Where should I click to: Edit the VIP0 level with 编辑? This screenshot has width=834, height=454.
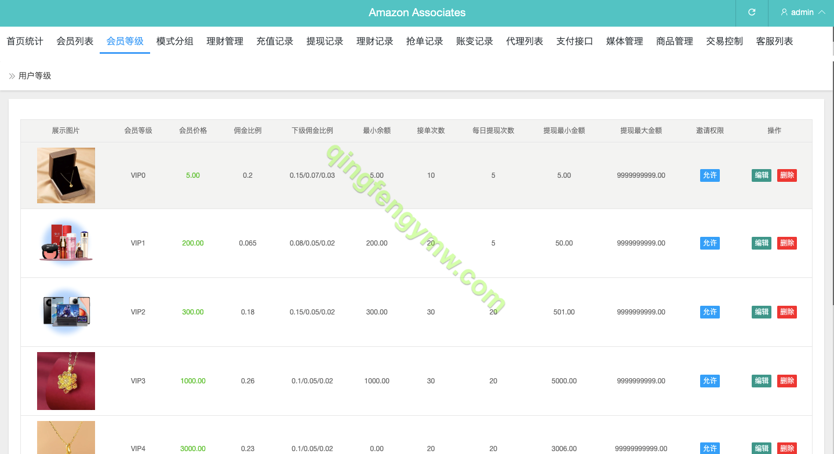point(762,175)
